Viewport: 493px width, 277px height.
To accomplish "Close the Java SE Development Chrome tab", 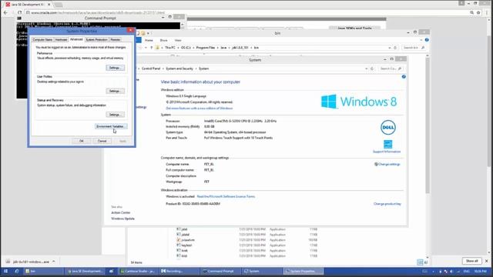I will click(x=49, y=5).
